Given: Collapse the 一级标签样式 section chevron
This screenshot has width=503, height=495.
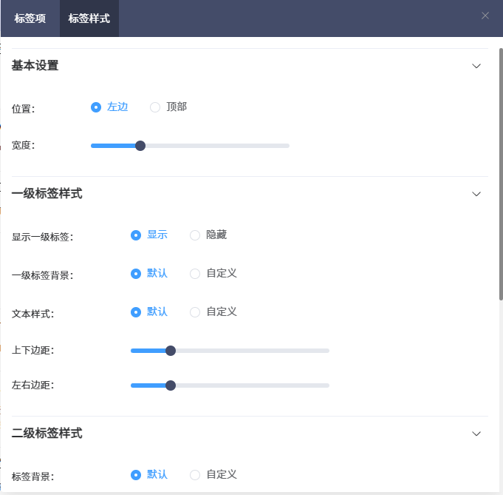Looking at the screenshot, I should click(476, 194).
